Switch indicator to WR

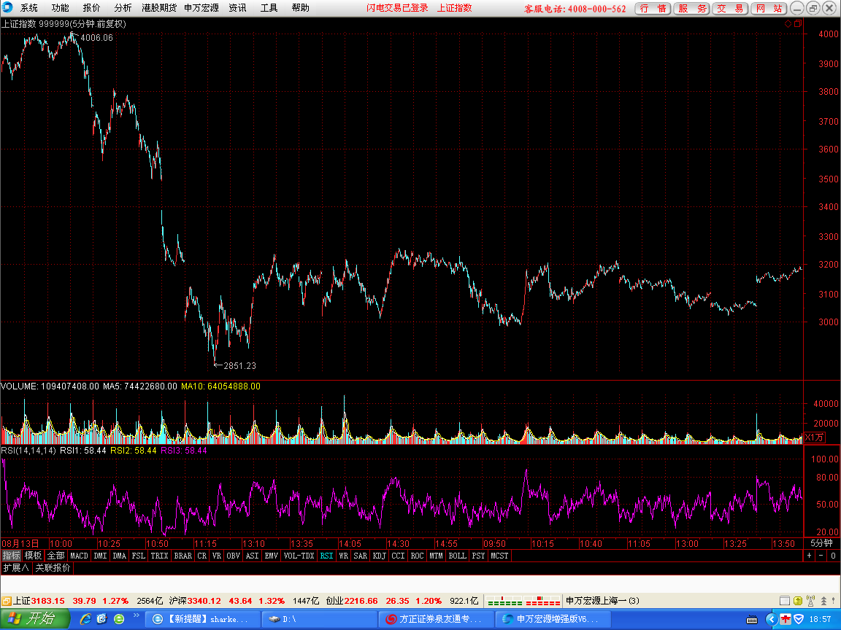click(343, 556)
